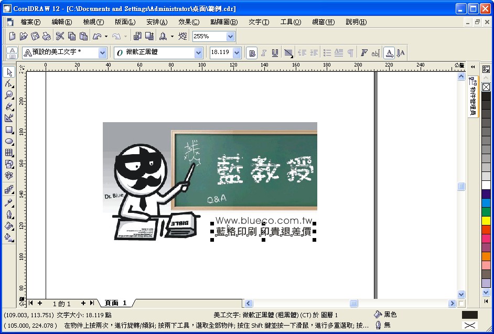Expand the undo history arrow
The image size is (494, 334).
[x=106, y=36]
